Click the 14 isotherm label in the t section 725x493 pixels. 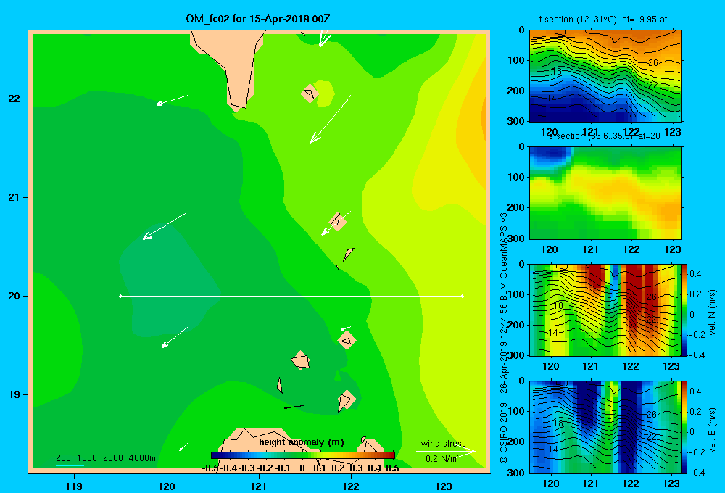point(552,99)
